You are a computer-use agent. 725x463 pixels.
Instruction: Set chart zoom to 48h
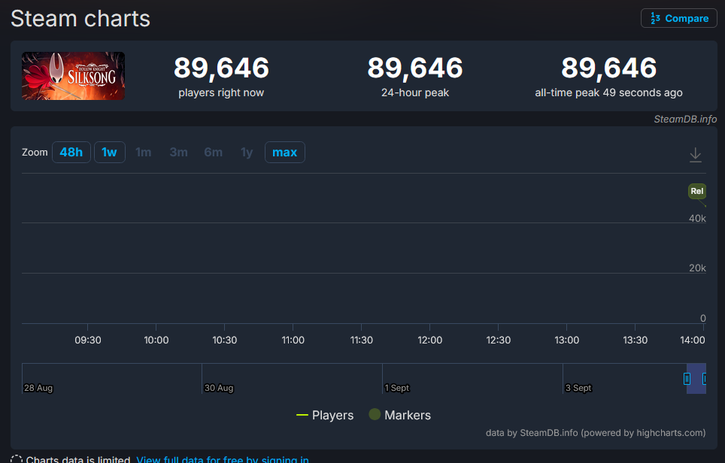(71, 152)
